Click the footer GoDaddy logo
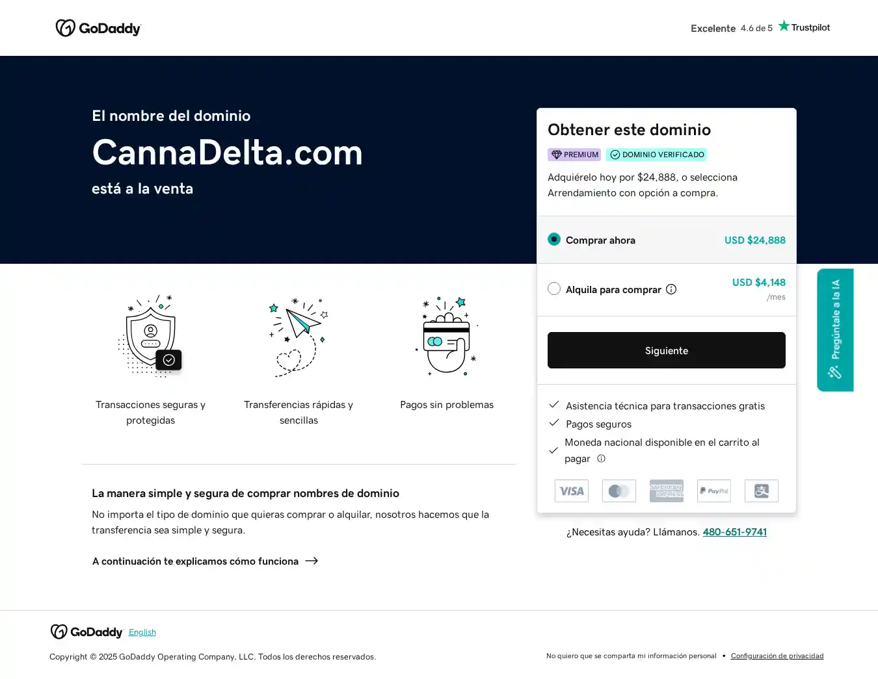Viewport: 878px width, 679px height. (x=86, y=632)
